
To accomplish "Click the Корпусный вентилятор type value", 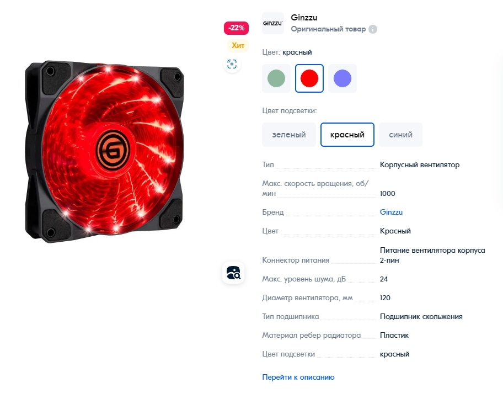I will click(x=420, y=165).
